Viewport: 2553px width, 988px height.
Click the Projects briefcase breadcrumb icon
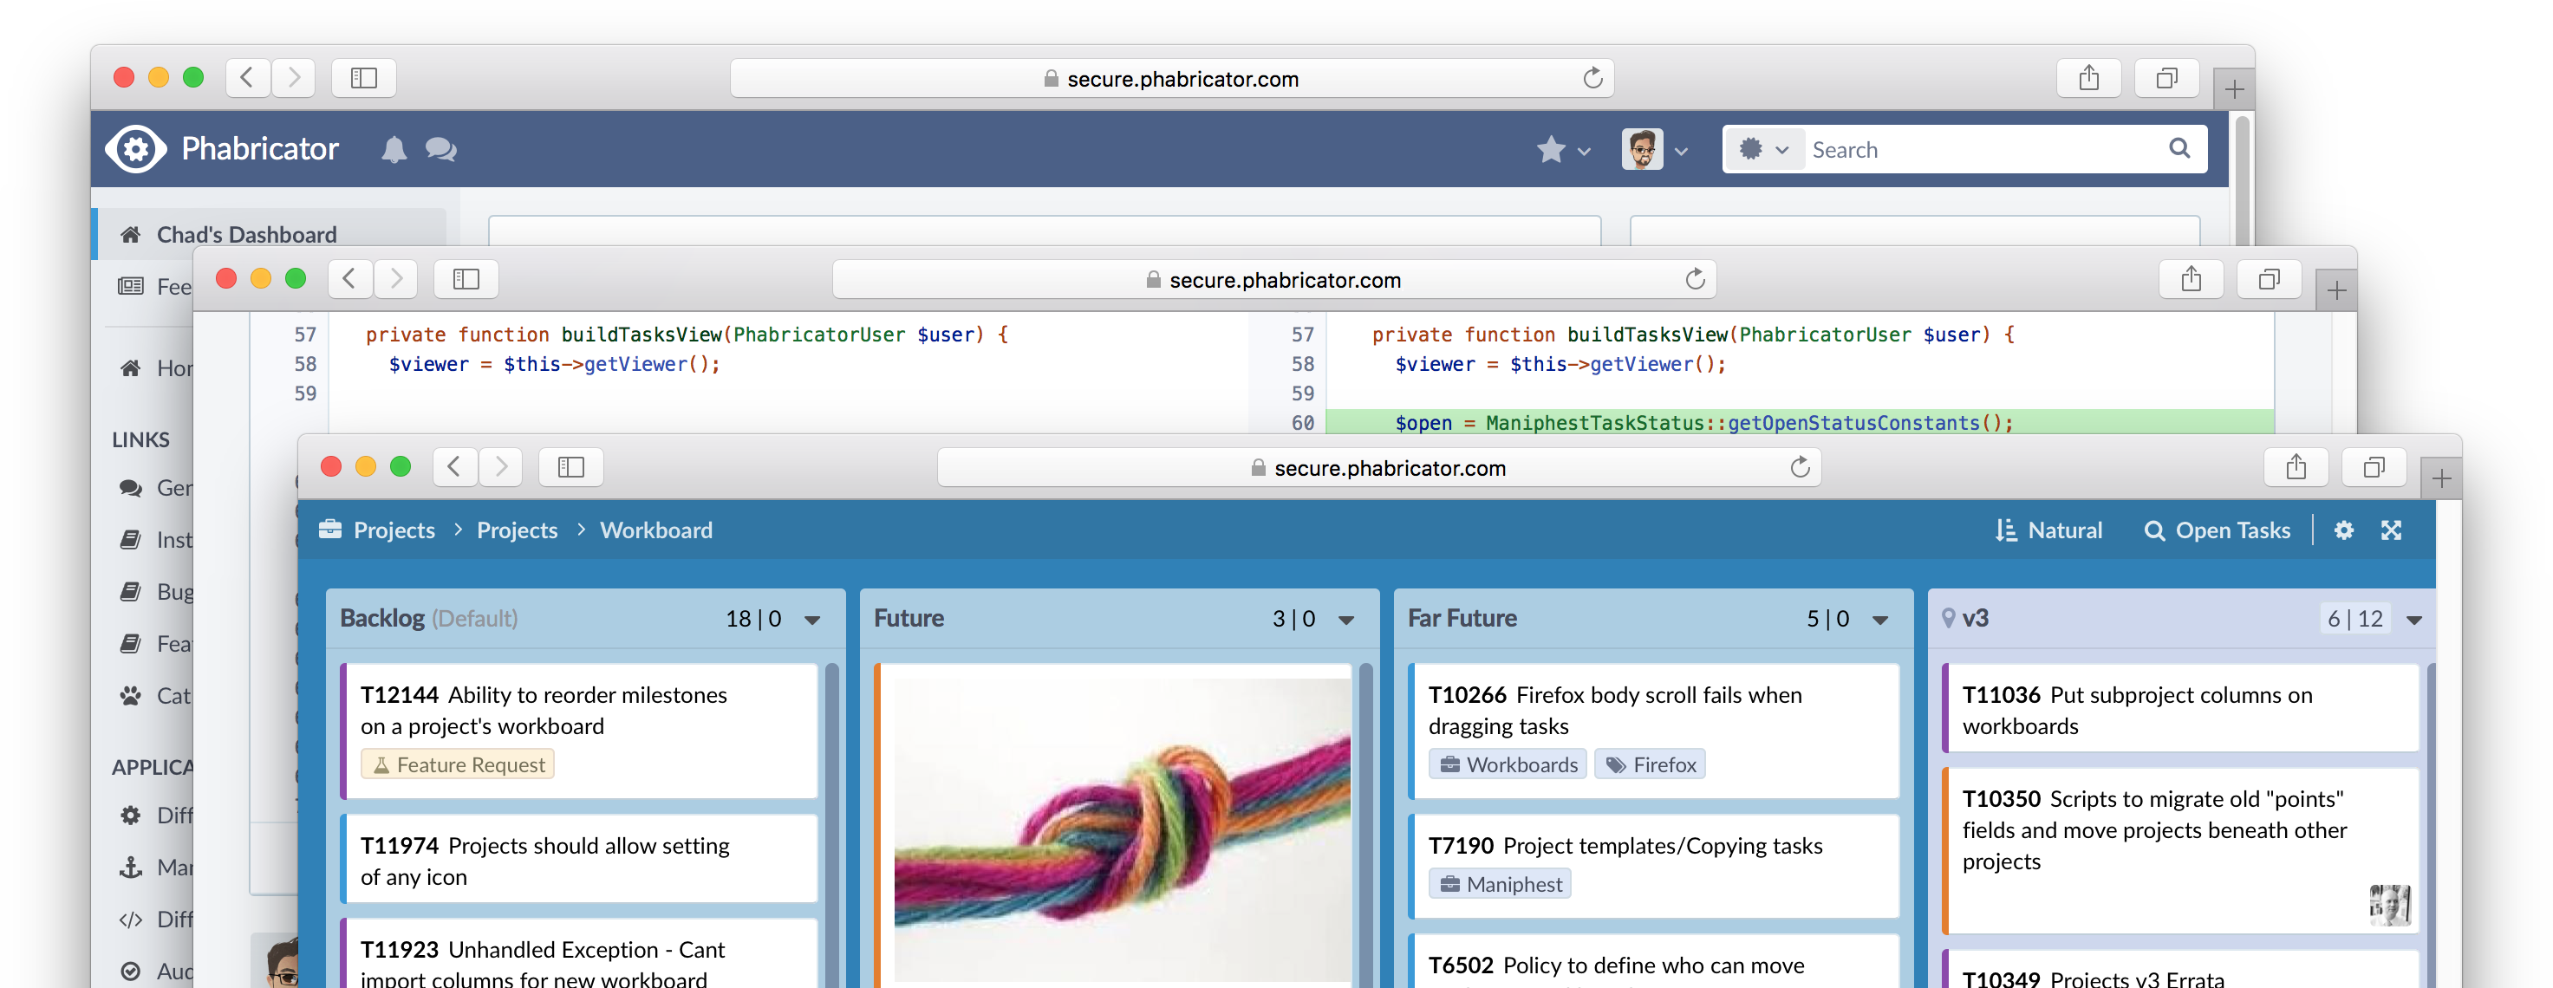coord(330,530)
